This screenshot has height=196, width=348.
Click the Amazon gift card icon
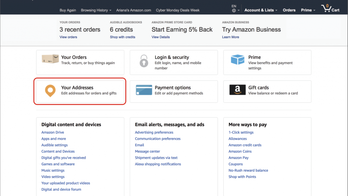(238, 90)
